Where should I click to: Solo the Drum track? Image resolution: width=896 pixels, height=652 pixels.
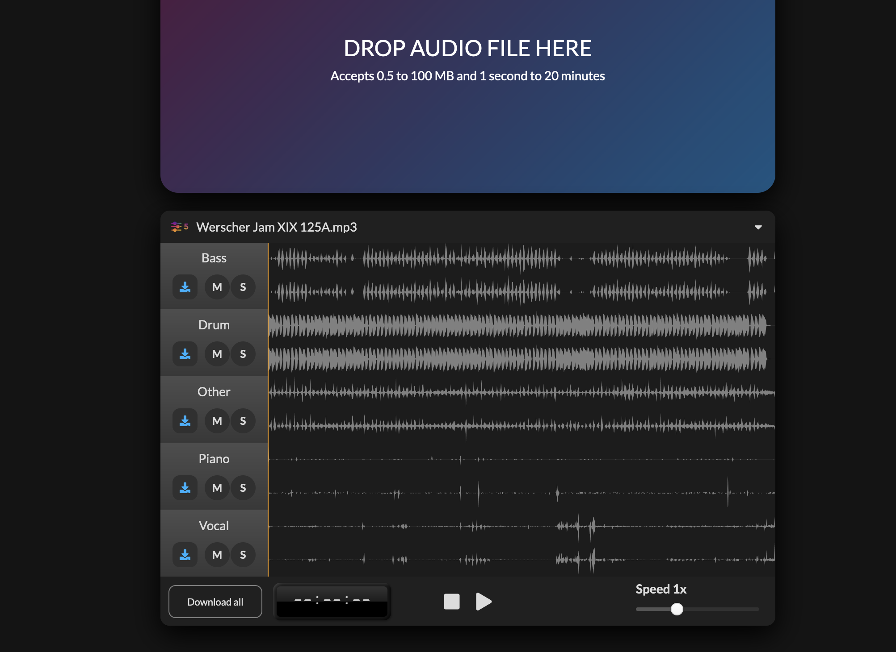click(243, 354)
